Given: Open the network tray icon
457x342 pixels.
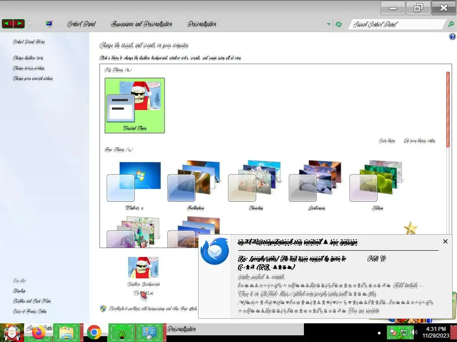Looking at the screenshot, I should (403, 332).
